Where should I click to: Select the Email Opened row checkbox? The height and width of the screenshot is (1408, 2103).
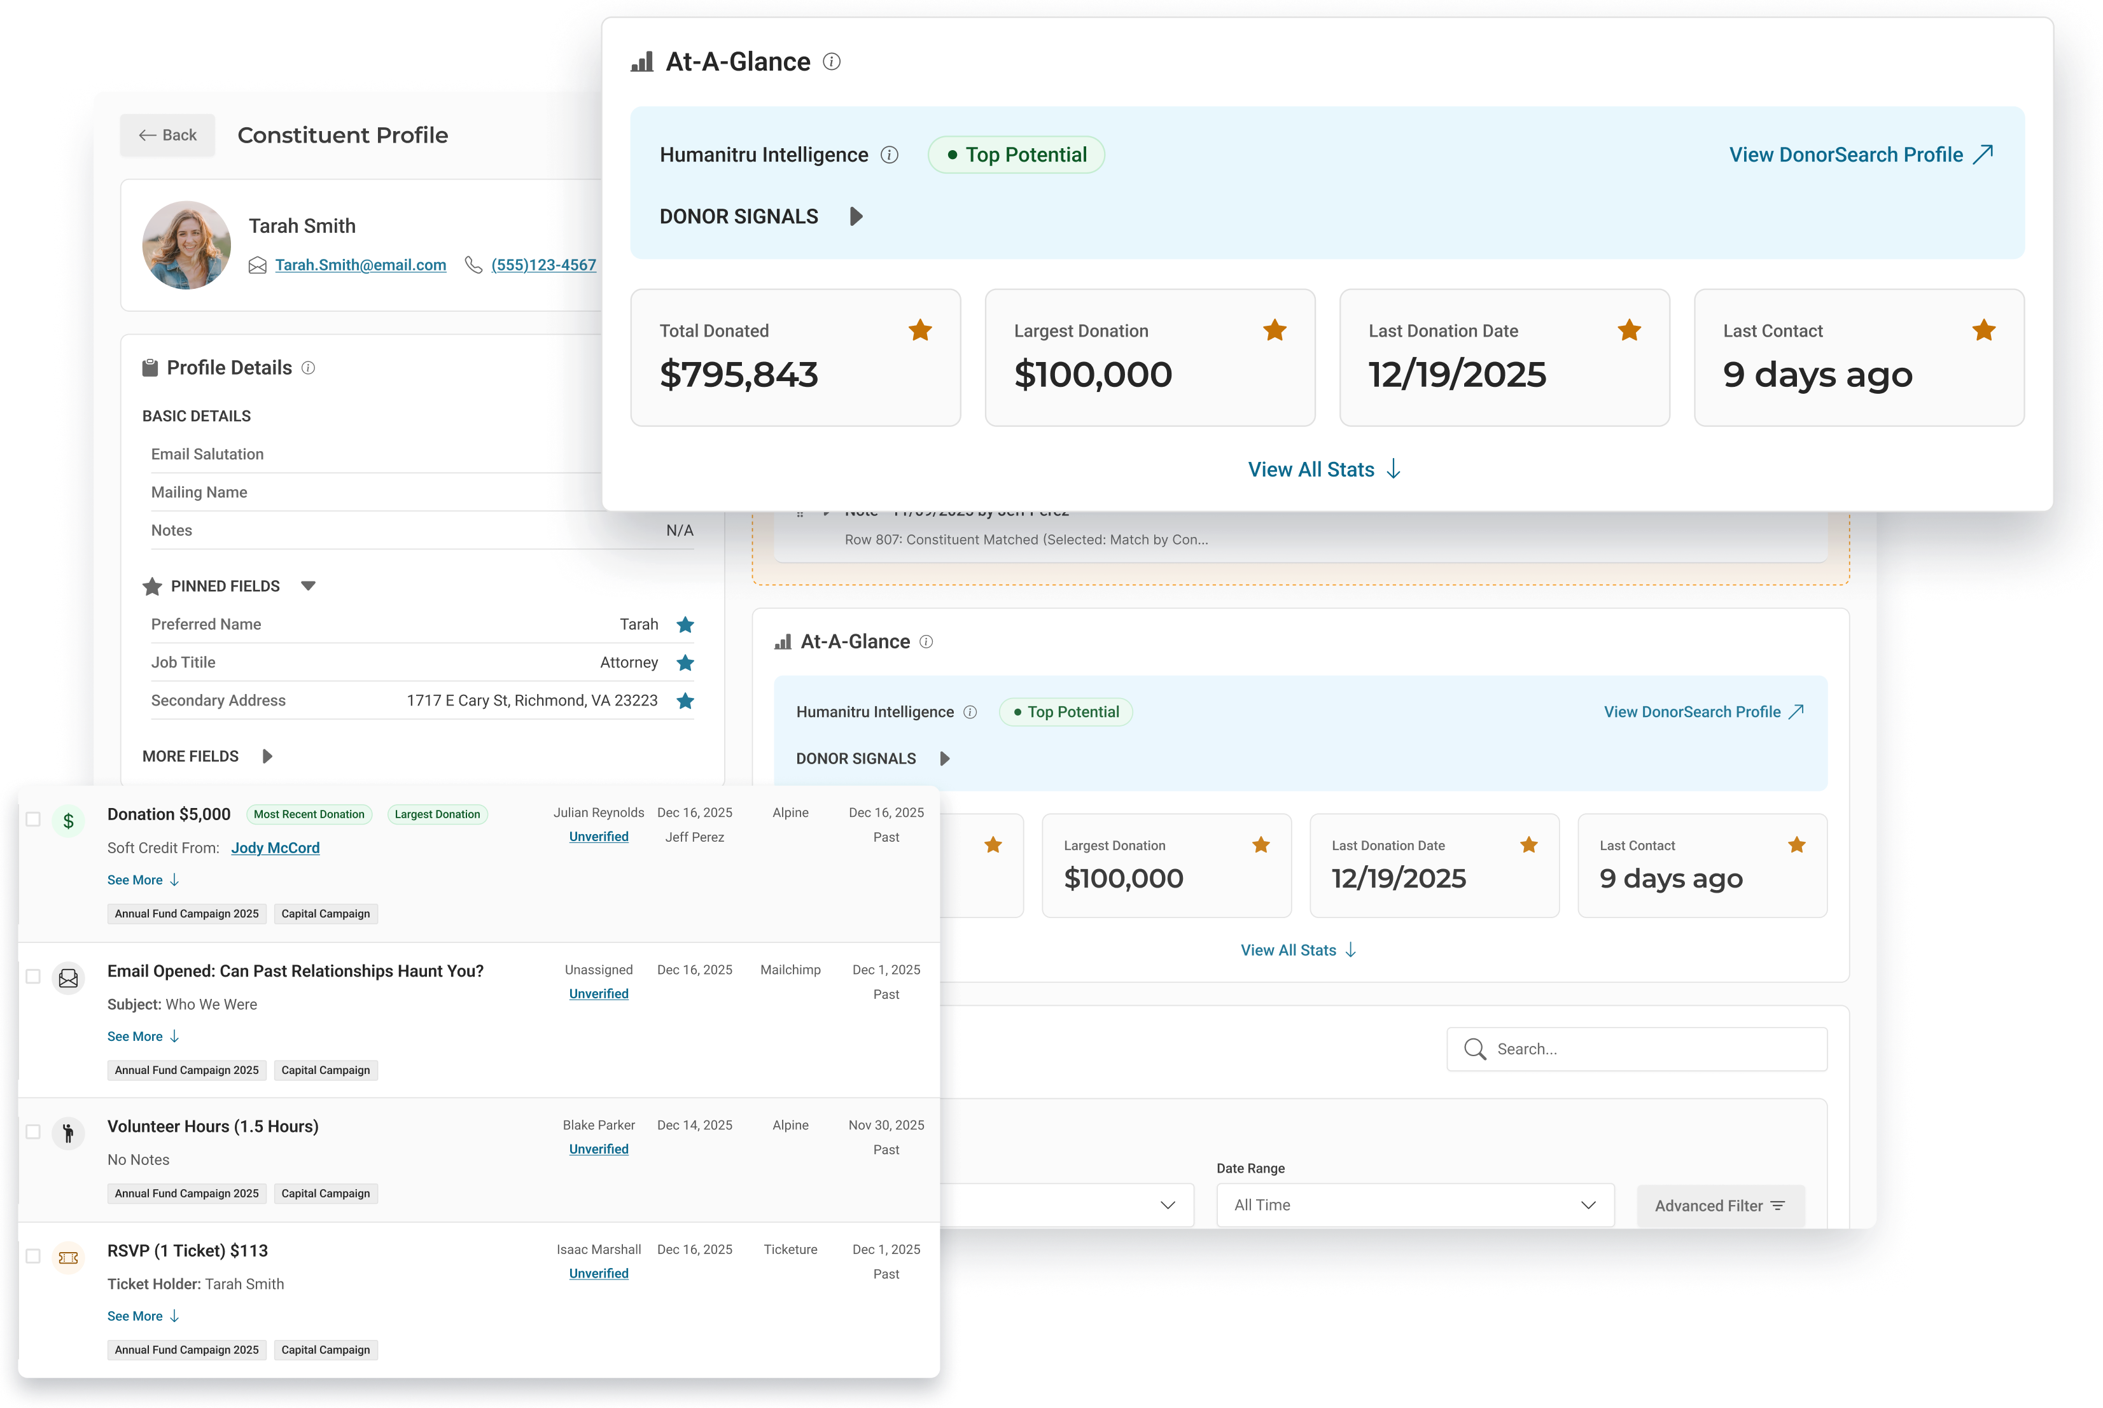point(33,976)
